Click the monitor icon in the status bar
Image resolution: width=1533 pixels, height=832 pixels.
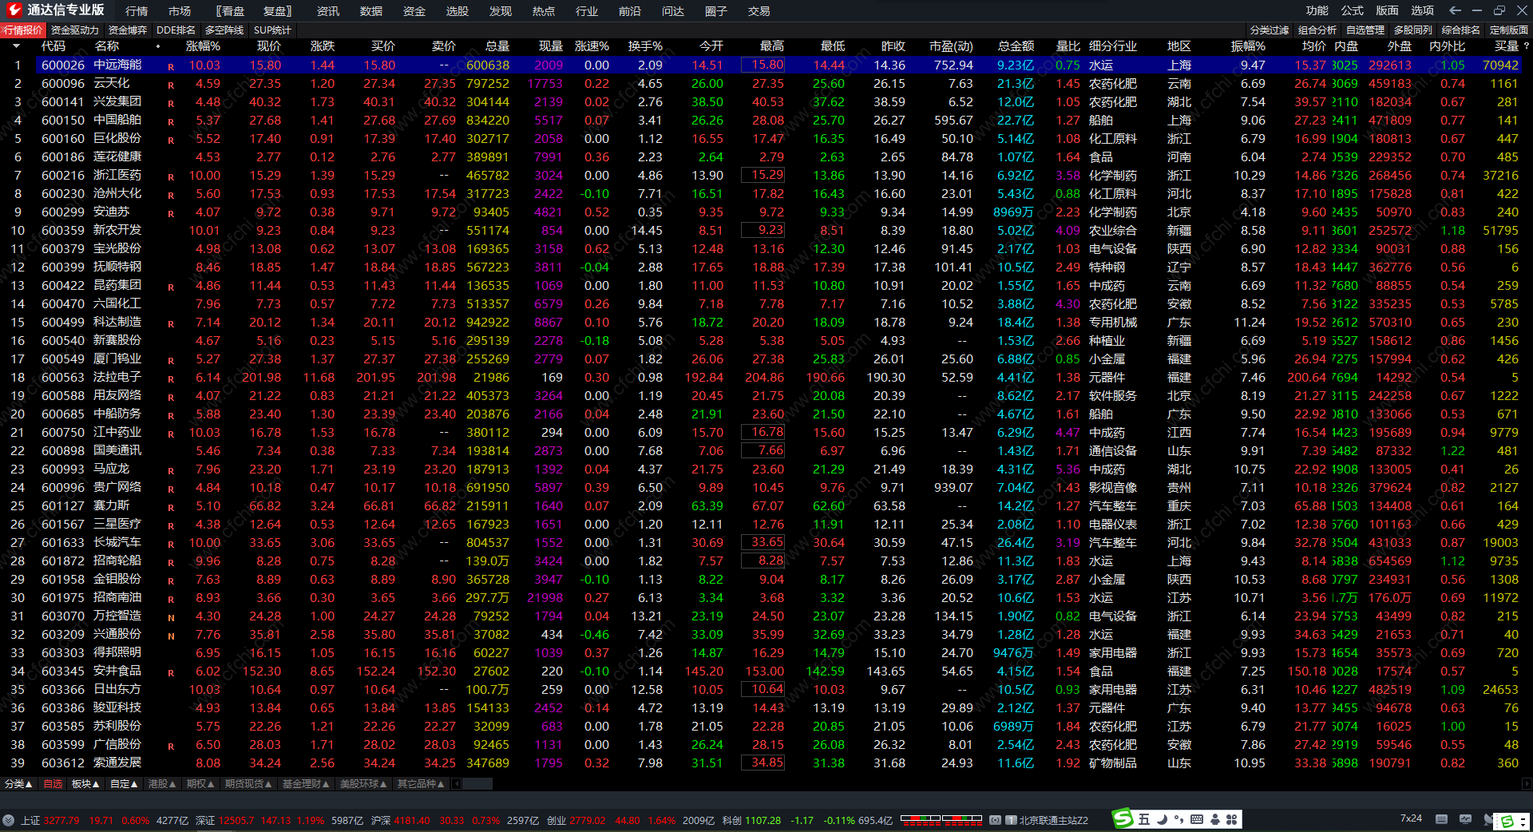[1465, 819]
